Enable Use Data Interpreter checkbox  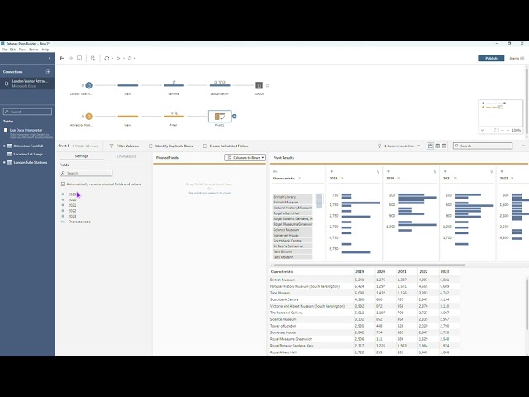[x=6, y=130]
